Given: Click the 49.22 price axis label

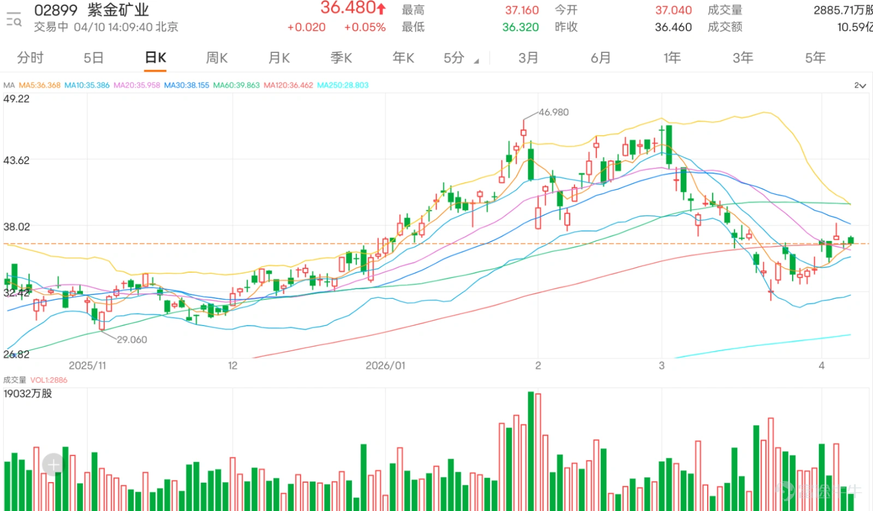Looking at the screenshot, I should tap(16, 99).
